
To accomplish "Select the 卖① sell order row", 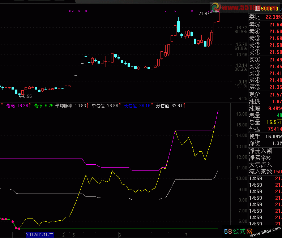I will point(265,52).
